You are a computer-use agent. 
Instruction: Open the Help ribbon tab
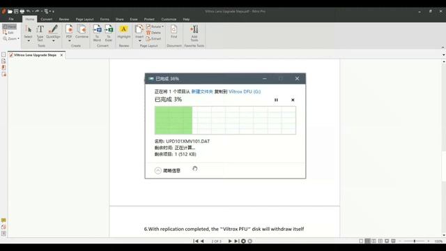186,19
